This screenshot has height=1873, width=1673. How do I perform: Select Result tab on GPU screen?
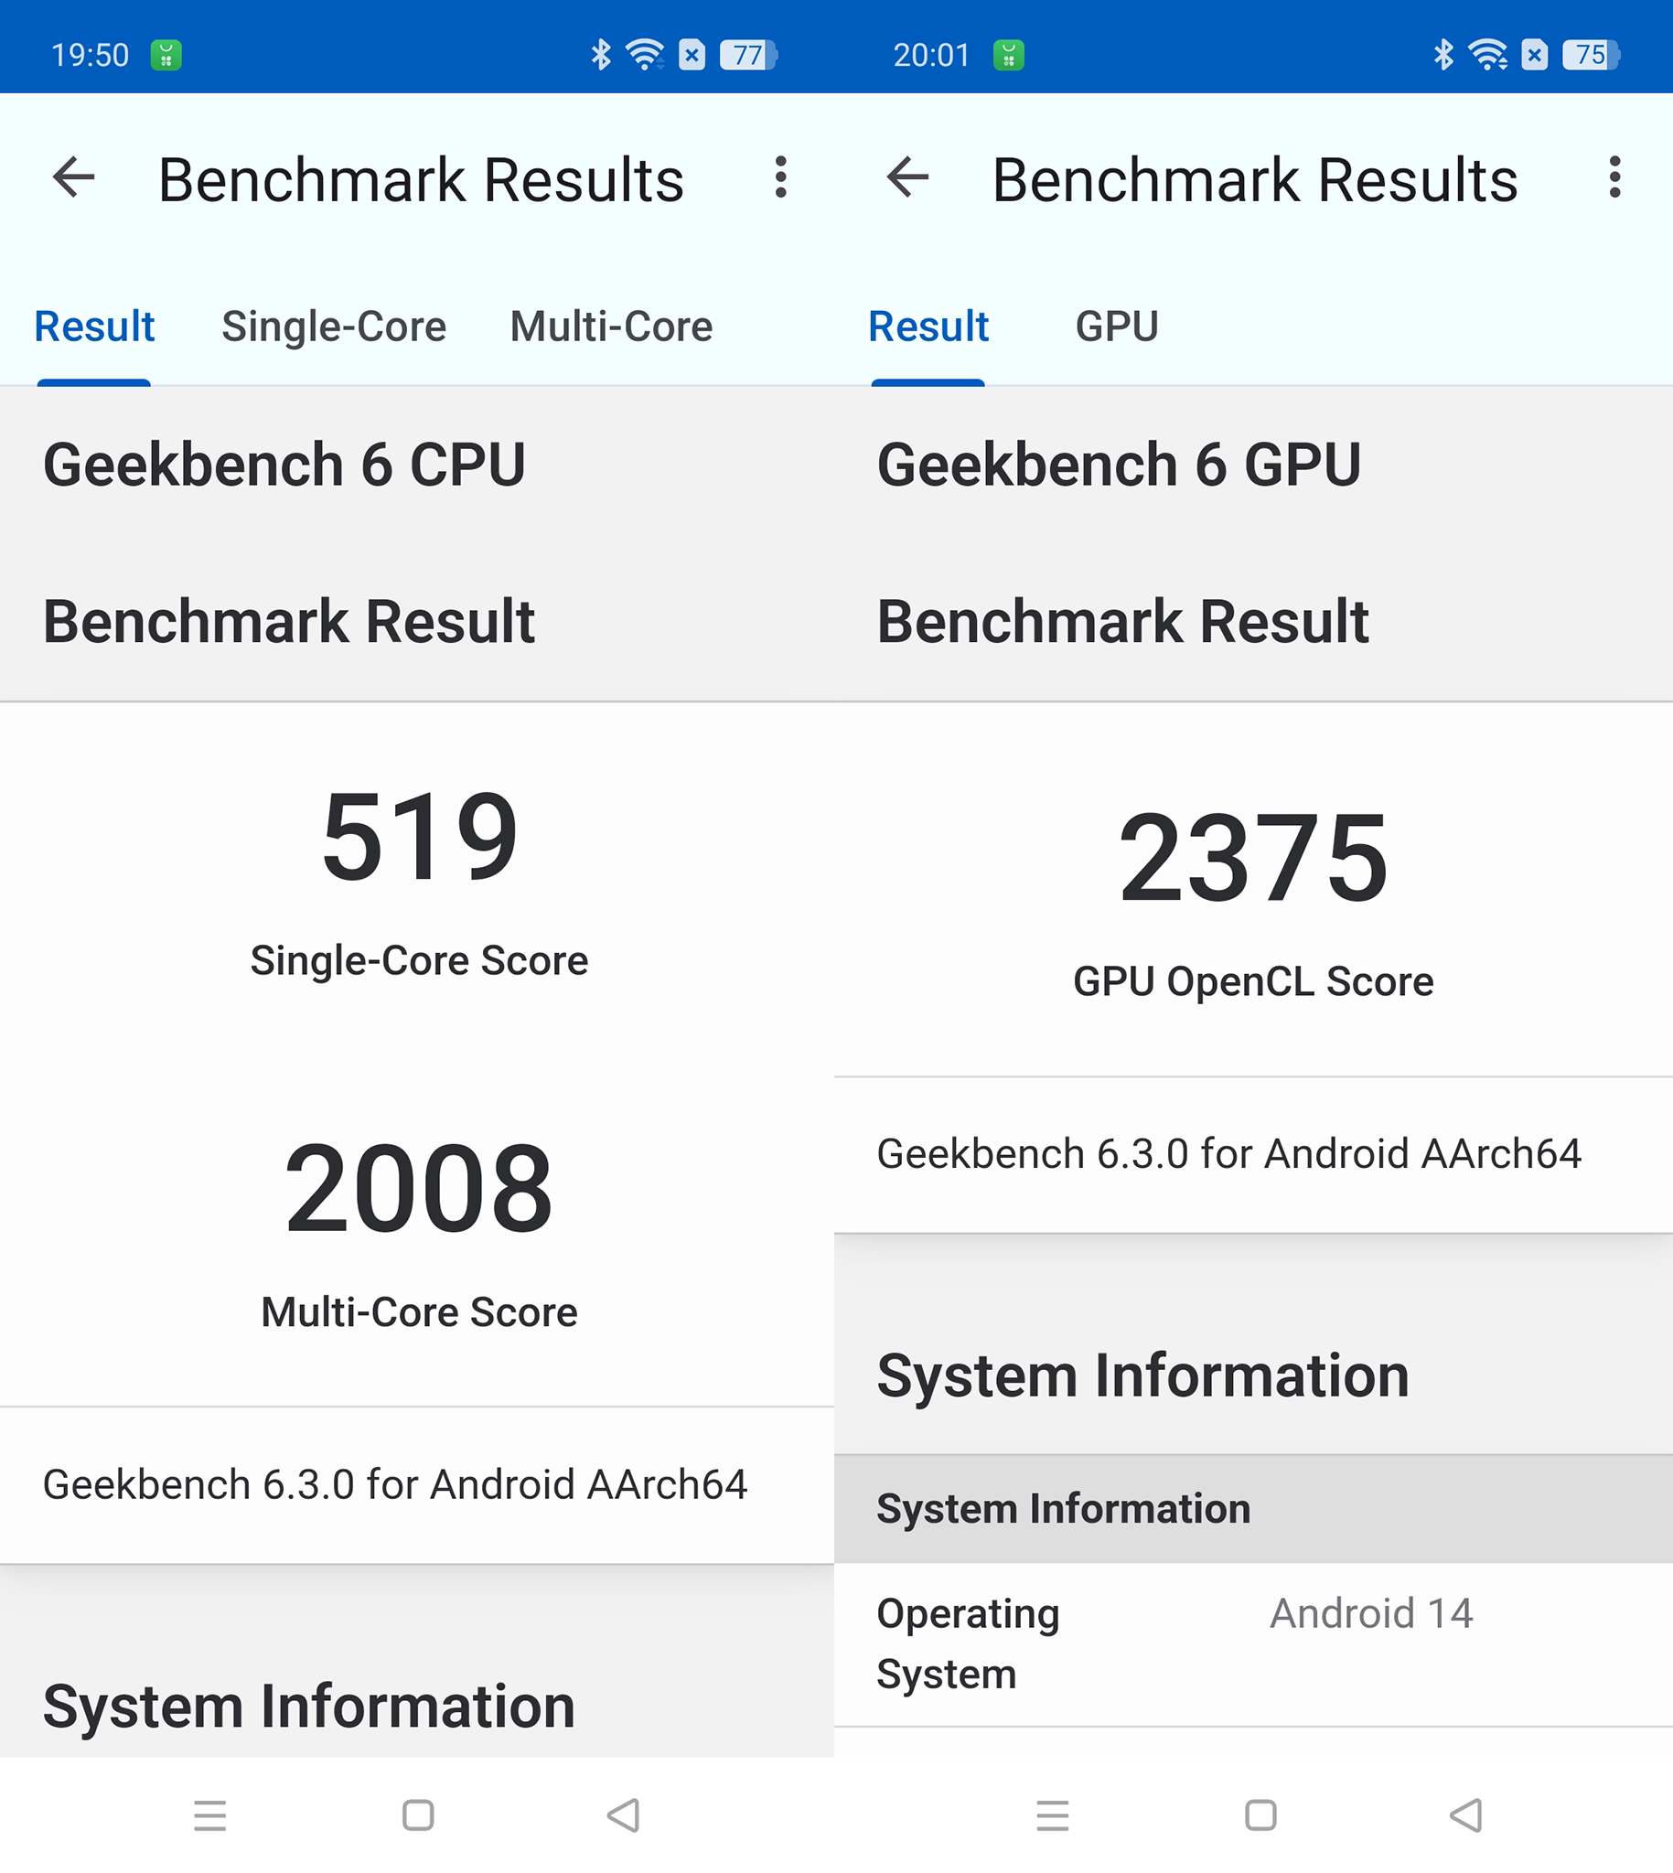click(928, 326)
